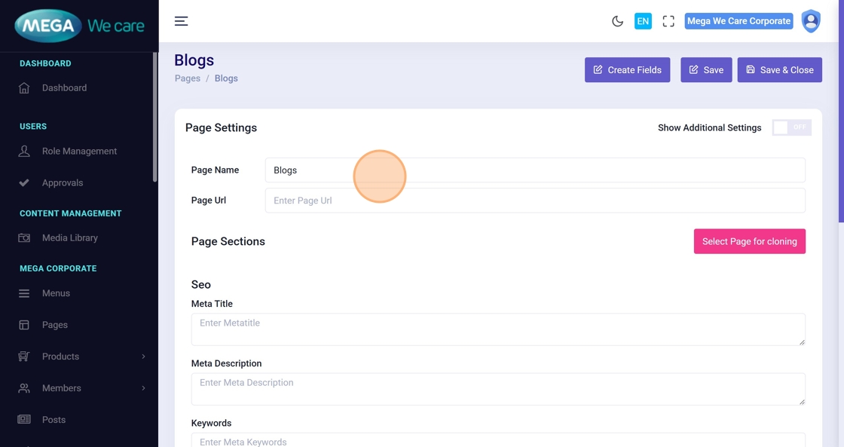Click the Page Url input field

(x=534, y=201)
